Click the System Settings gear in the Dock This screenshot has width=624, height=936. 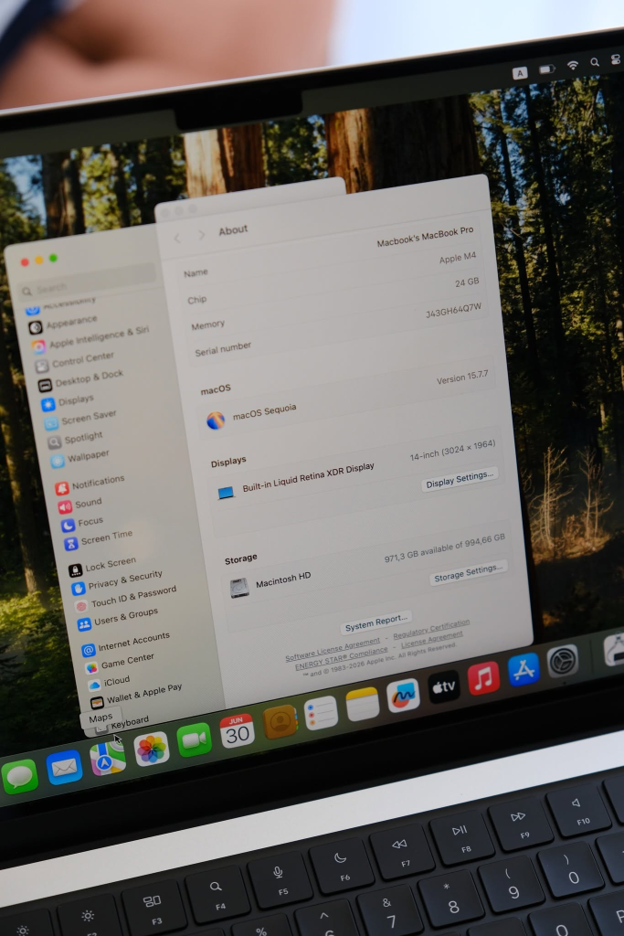click(x=563, y=662)
